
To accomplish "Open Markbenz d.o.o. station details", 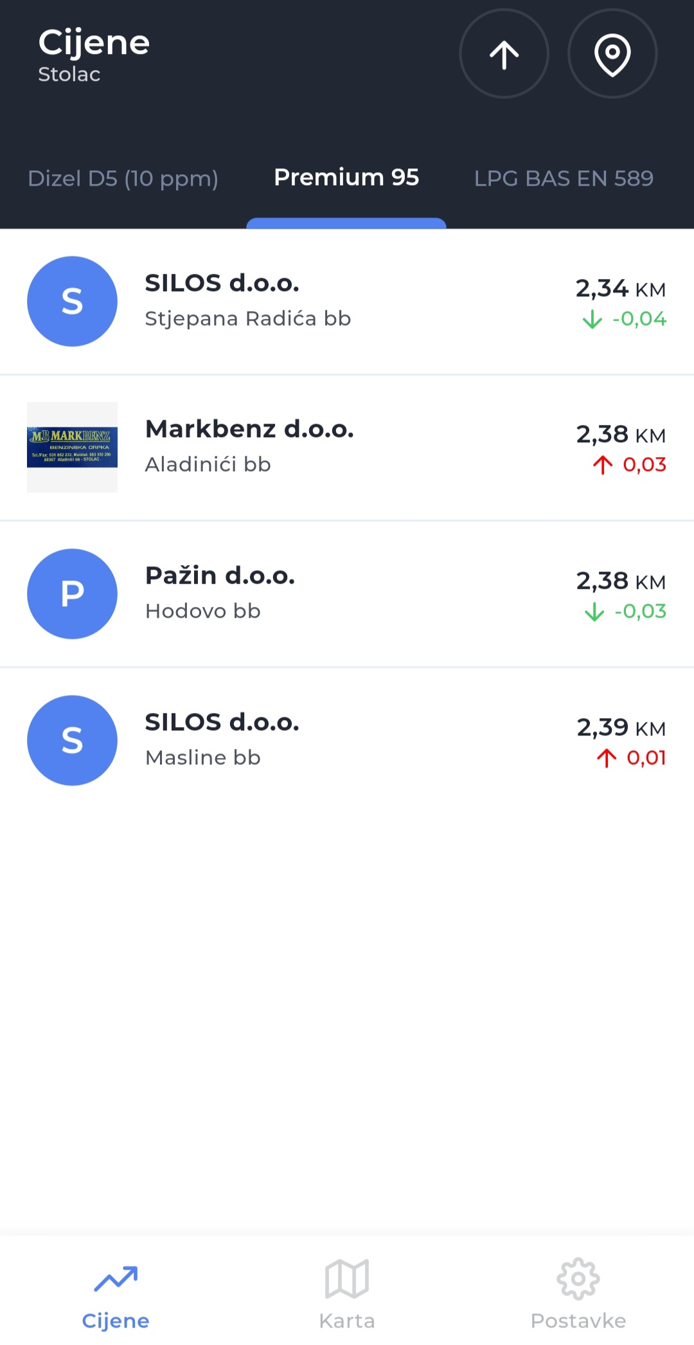I will [x=249, y=446].
